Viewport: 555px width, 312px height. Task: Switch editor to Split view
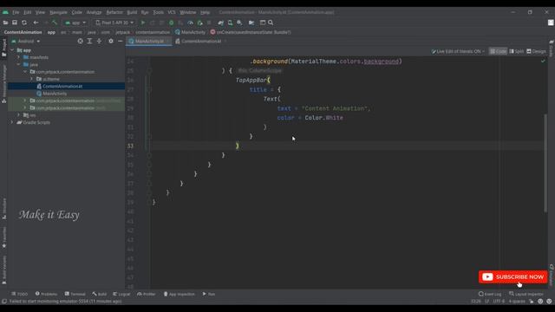click(x=517, y=51)
